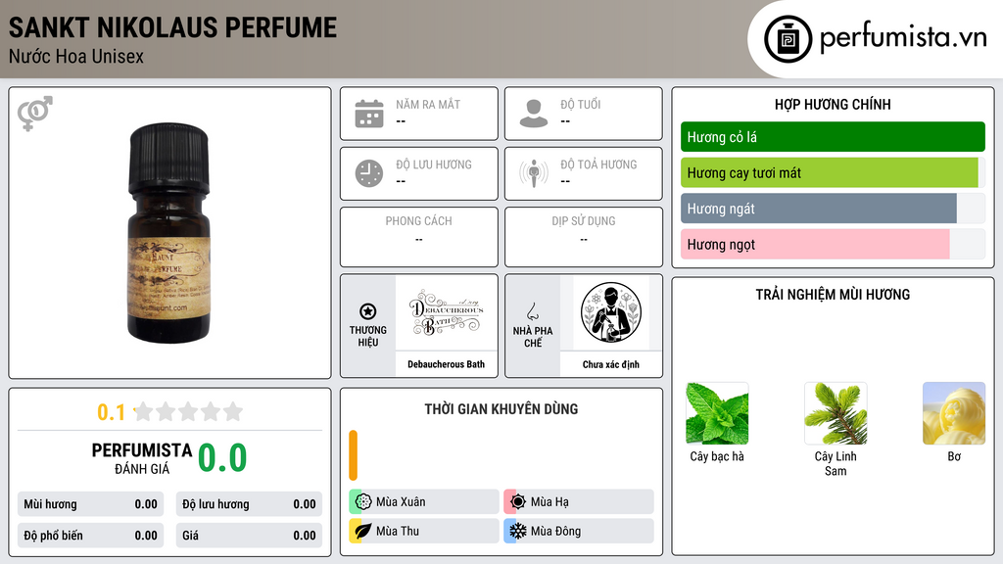Click the orange recommended time bar
The height and width of the screenshot is (564, 1003).
pyautogui.click(x=353, y=455)
